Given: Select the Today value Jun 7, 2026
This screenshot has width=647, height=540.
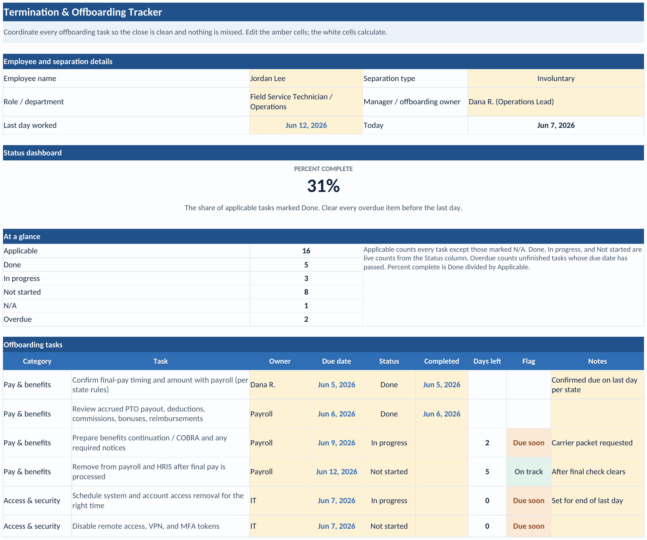Looking at the screenshot, I should click(x=556, y=125).
